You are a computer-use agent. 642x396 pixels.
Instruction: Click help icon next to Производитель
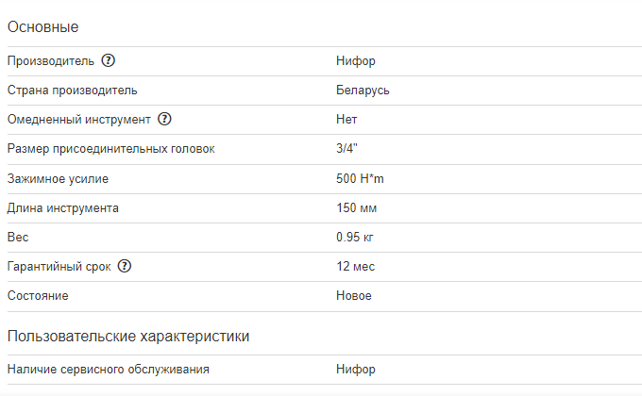point(109,61)
